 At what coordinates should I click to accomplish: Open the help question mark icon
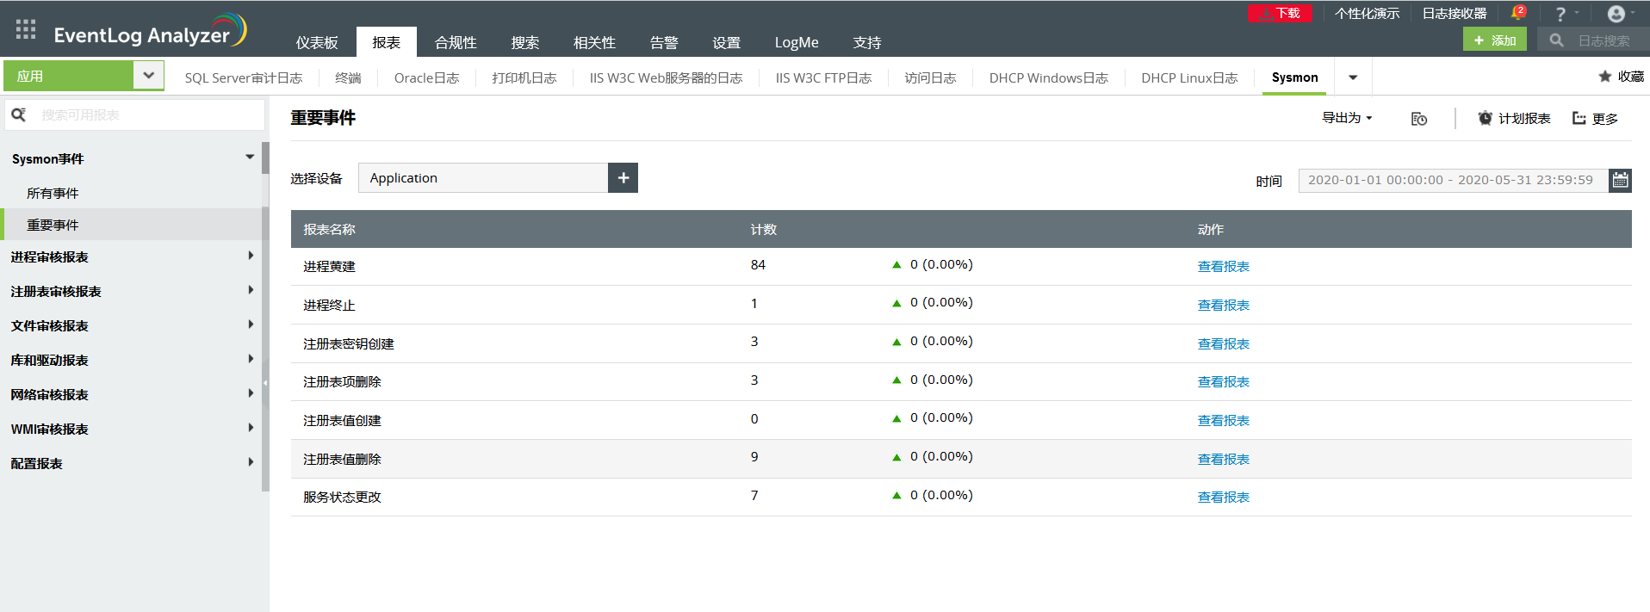tap(1560, 15)
